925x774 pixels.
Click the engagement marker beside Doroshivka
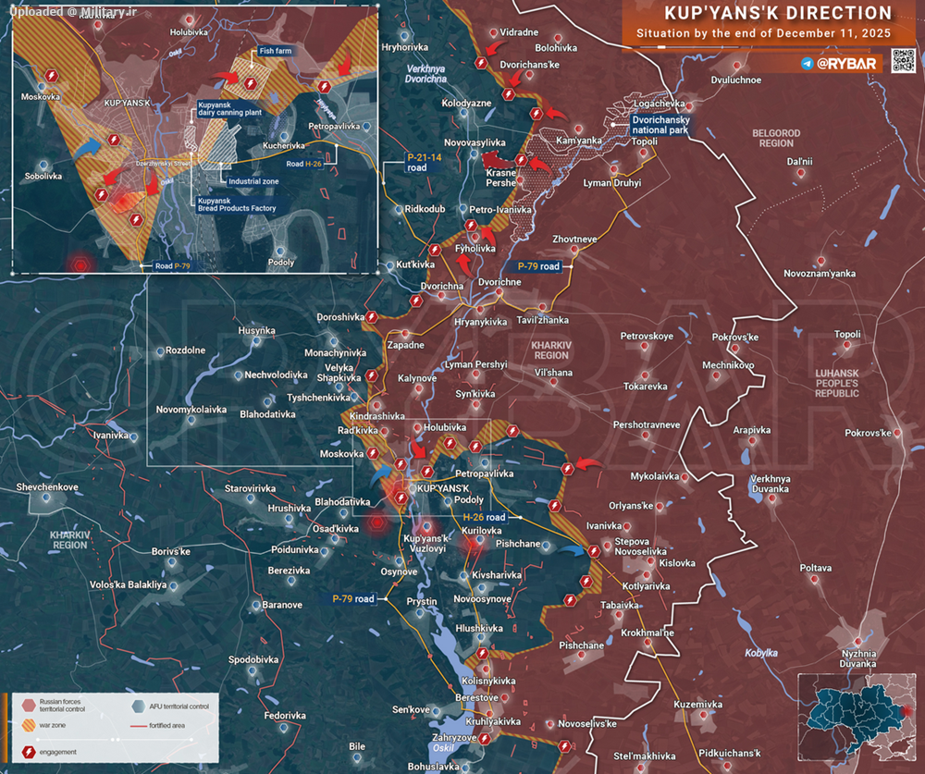coord(371,316)
